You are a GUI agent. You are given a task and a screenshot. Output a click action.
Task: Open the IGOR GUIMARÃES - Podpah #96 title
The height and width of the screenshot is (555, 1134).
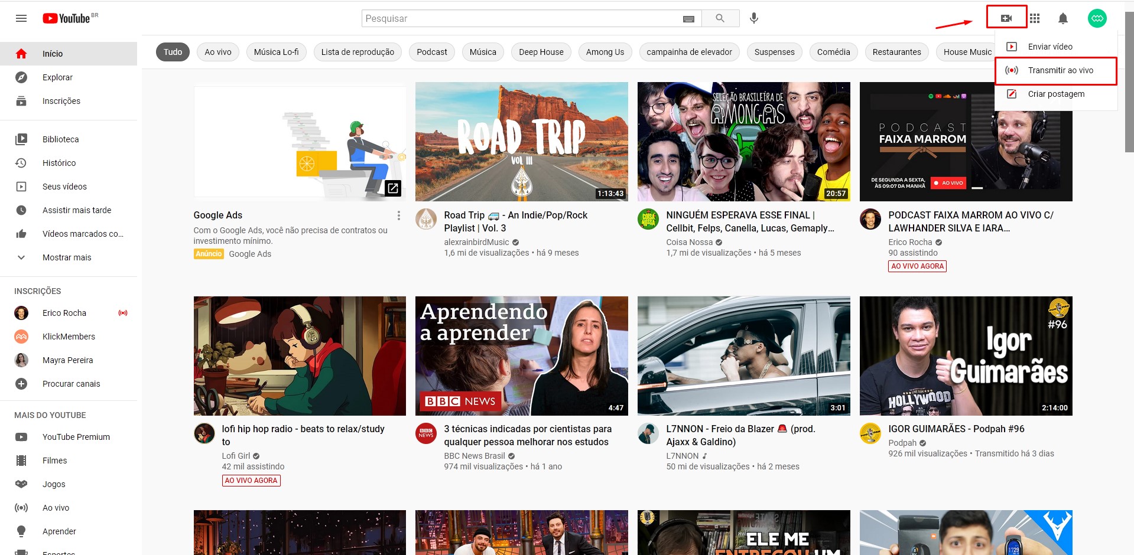click(956, 429)
